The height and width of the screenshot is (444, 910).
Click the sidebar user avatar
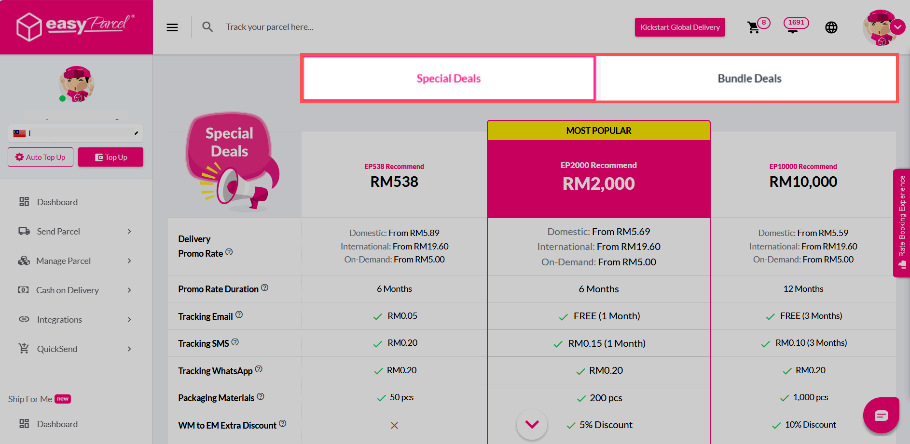[76, 84]
